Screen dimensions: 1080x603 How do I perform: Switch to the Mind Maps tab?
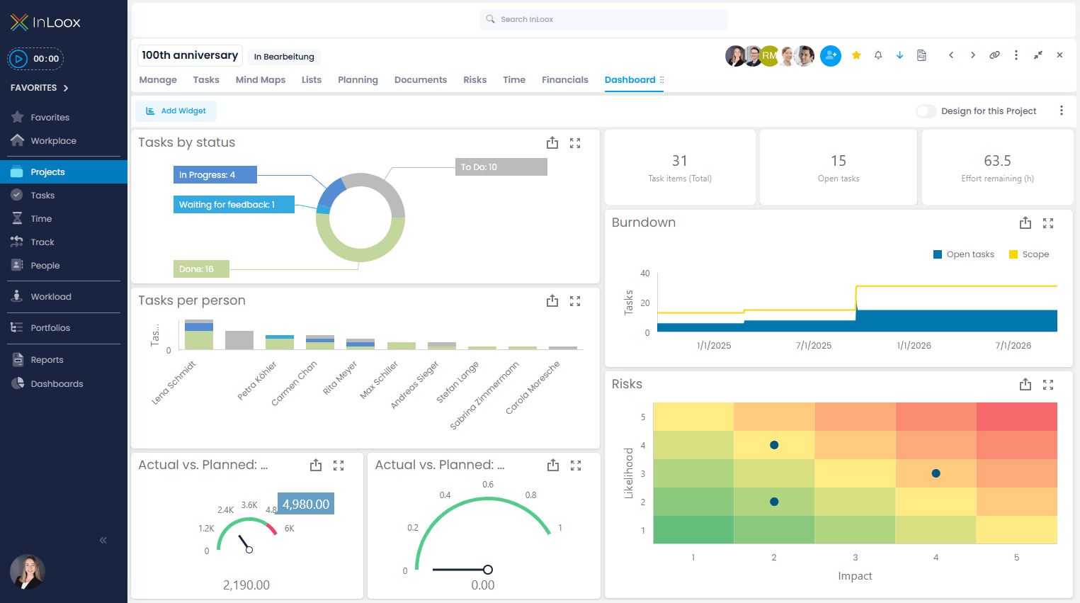point(260,79)
